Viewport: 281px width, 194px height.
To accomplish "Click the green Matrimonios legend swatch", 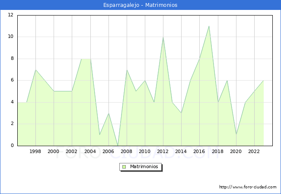I will [124, 167].
